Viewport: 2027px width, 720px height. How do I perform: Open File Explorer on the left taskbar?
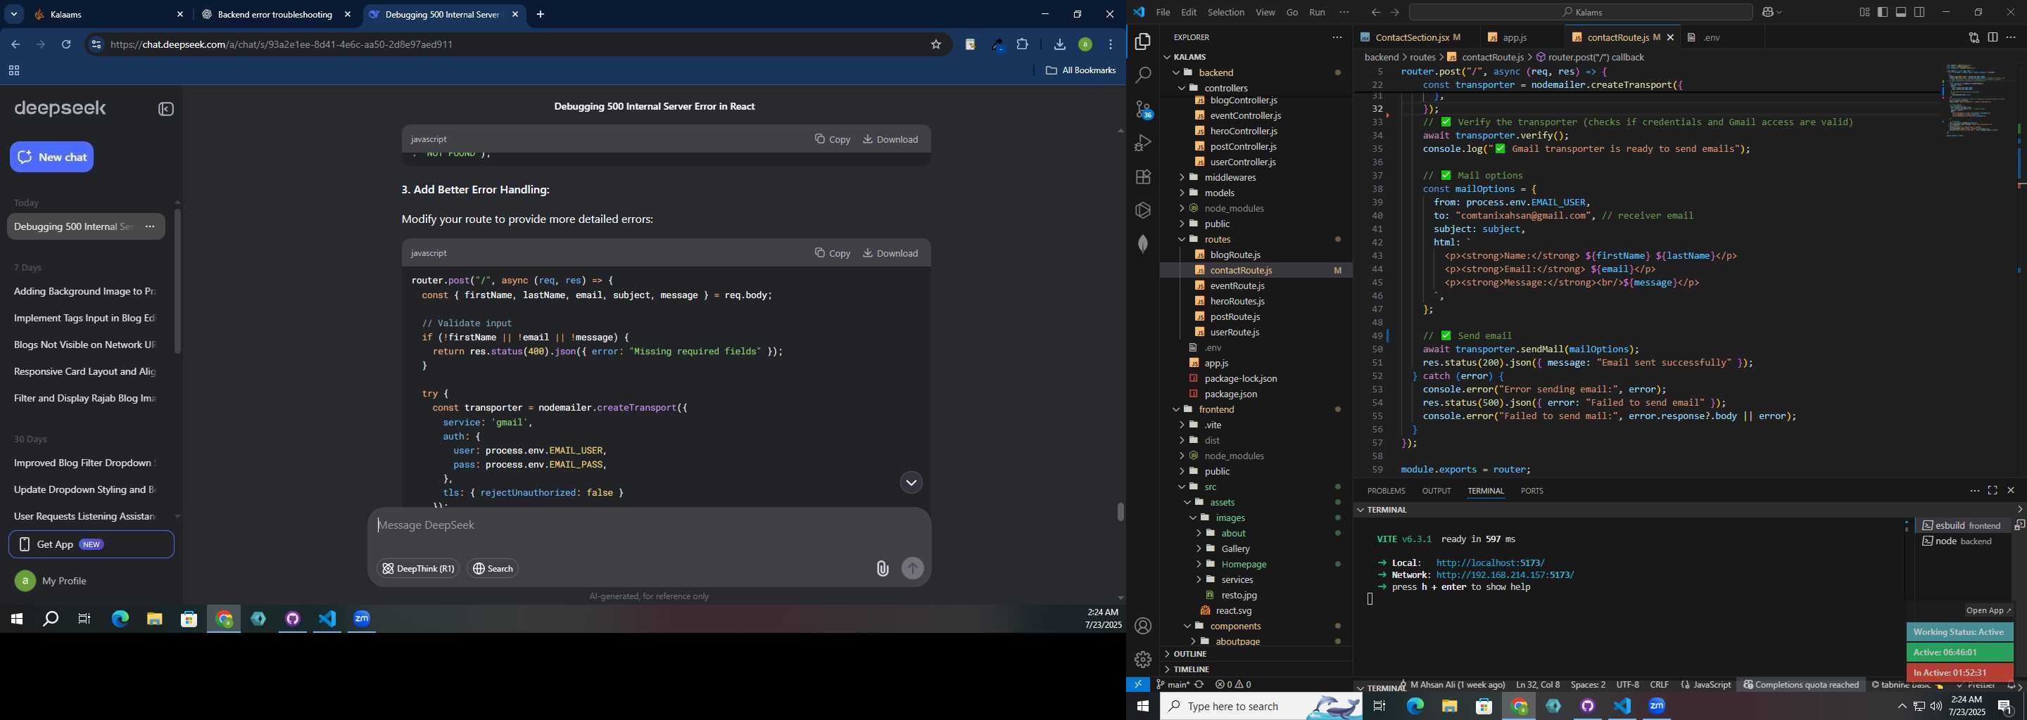pyautogui.click(x=154, y=619)
